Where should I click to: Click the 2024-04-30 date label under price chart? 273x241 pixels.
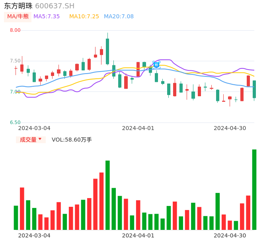[x=230, y=128]
